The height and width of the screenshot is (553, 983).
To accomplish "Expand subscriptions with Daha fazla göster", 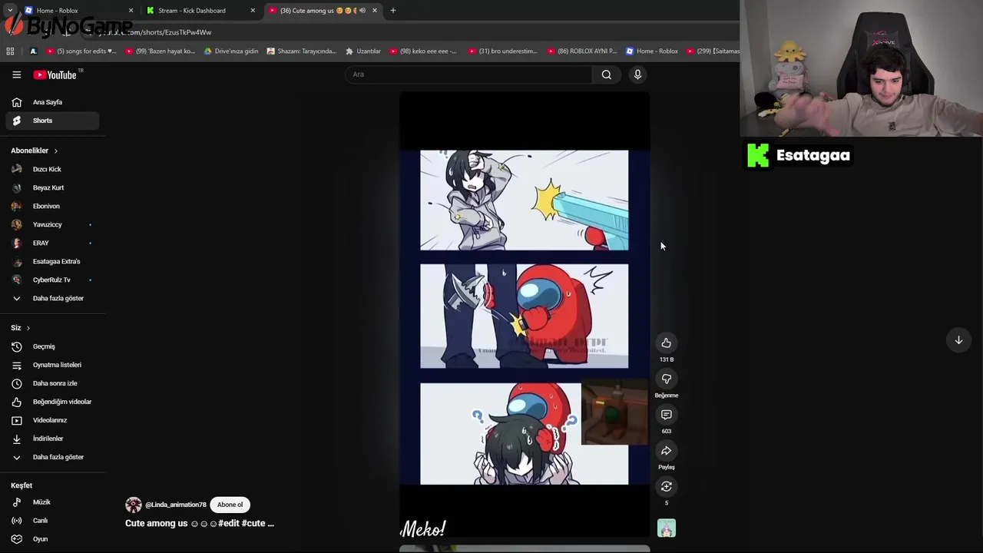I will pos(52,298).
